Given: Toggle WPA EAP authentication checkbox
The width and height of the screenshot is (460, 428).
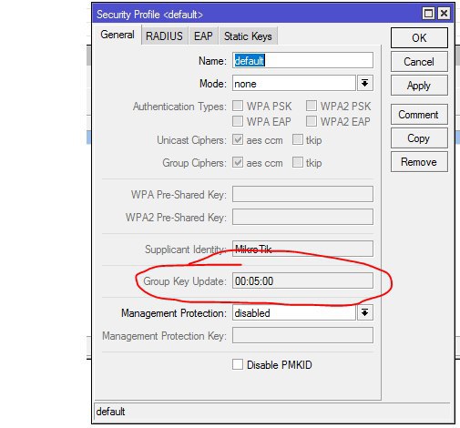Looking at the screenshot, I should point(238,121).
